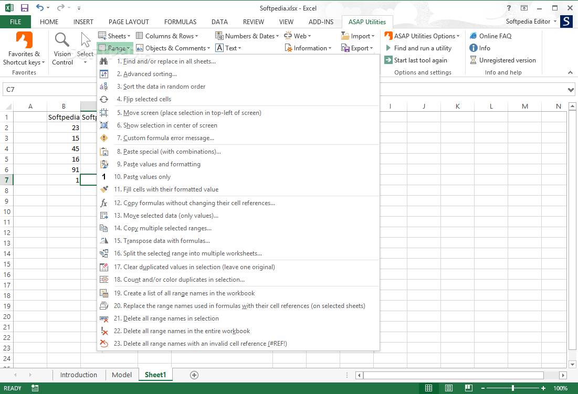Click the Name Box showing C7
Viewport: 578px width, 394px height.
pos(49,90)
